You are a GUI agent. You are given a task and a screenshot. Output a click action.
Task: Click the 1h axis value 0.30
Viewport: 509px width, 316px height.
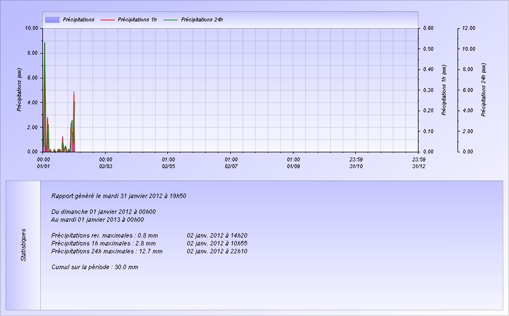point(428,90)
